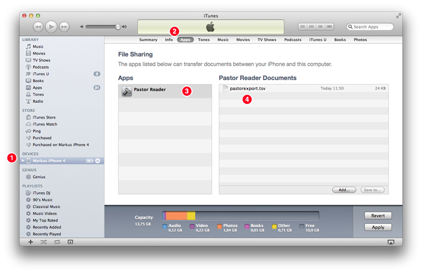The height and width of the screenshot is (273, 422).
Task: Open the TV Shows tab
Action: pyautogui.click(x=267, y=40)
